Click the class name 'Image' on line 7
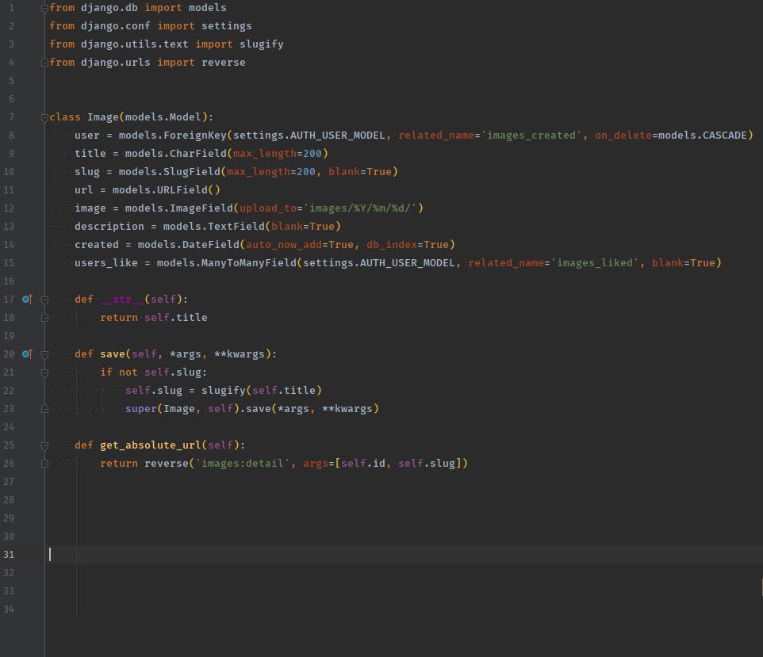This screenshot has height=657, width=763. pyautogui.click(x=102, y=117)
